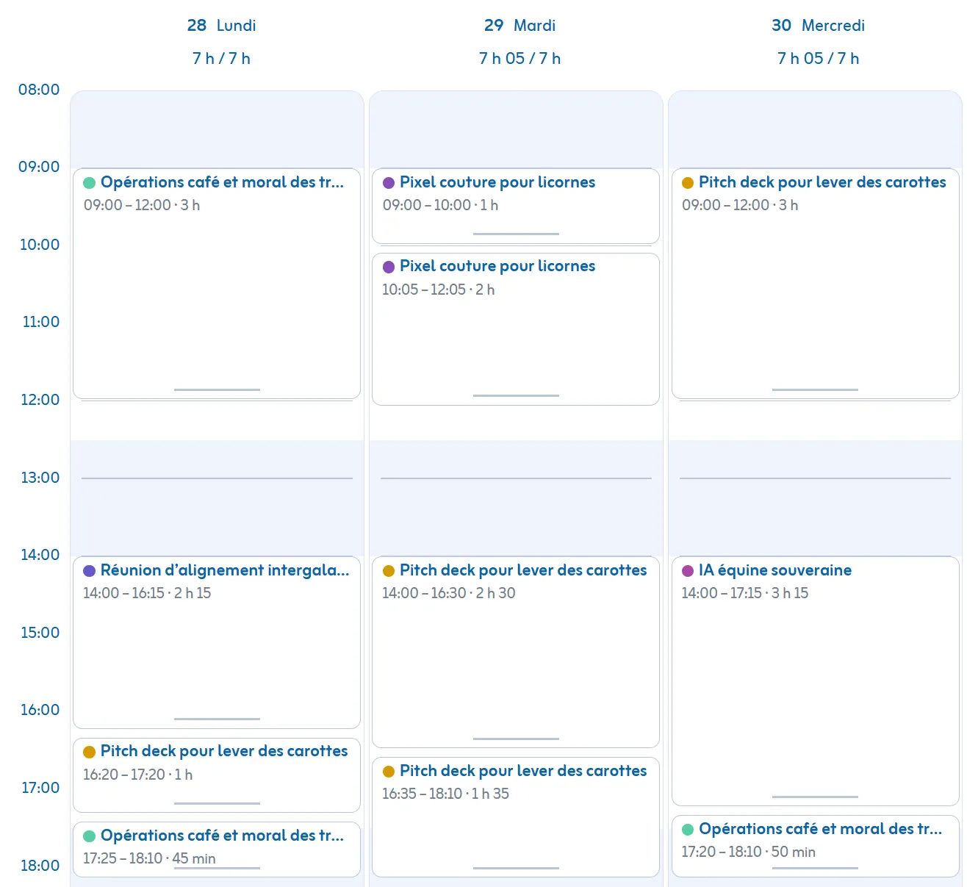The image size is (967, 887).
Task: Select Wednesday 17:20 Opérations café 50 min event
Action: point(816,846)
